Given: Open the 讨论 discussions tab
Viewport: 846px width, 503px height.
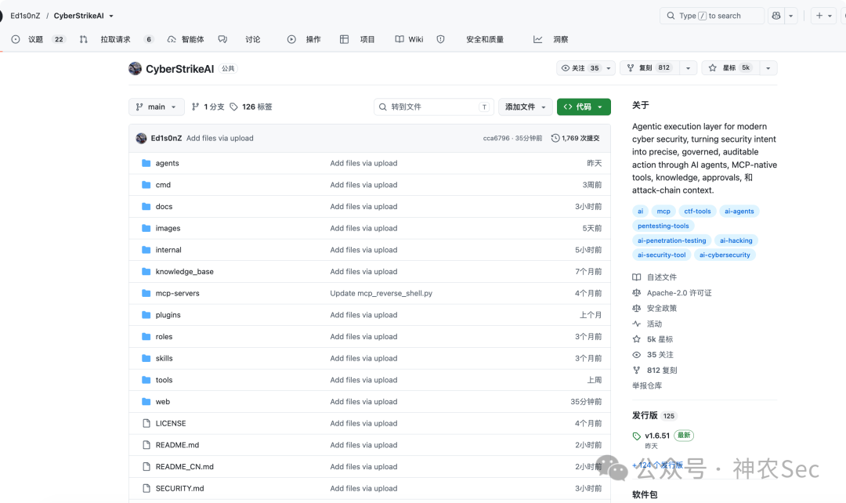Looking at the screenshot, I should coord(240,39).
